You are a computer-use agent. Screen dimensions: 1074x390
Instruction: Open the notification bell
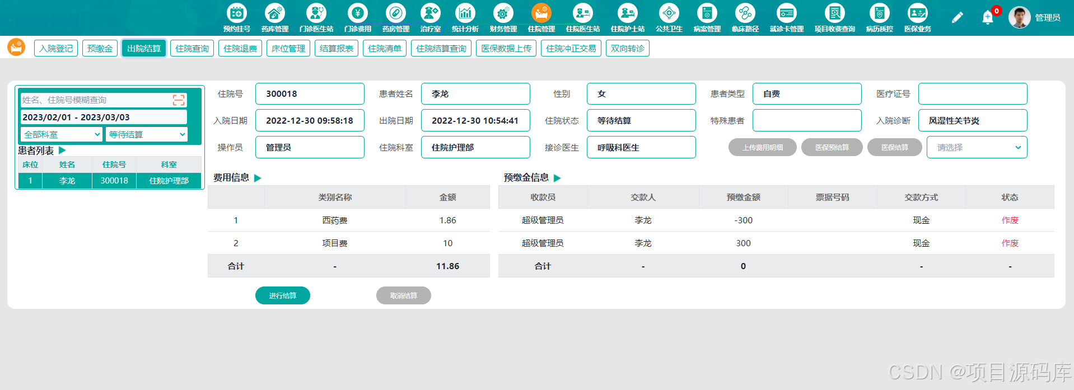click(988, 17)
